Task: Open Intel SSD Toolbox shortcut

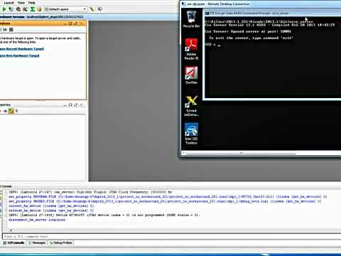Action: click(191, 134)
